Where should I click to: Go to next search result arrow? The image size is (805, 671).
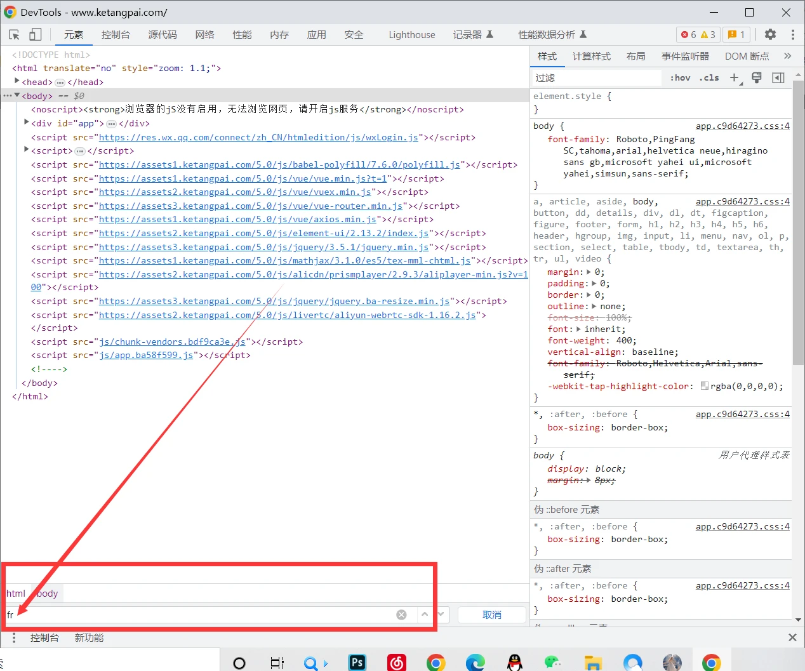[441, 615]
